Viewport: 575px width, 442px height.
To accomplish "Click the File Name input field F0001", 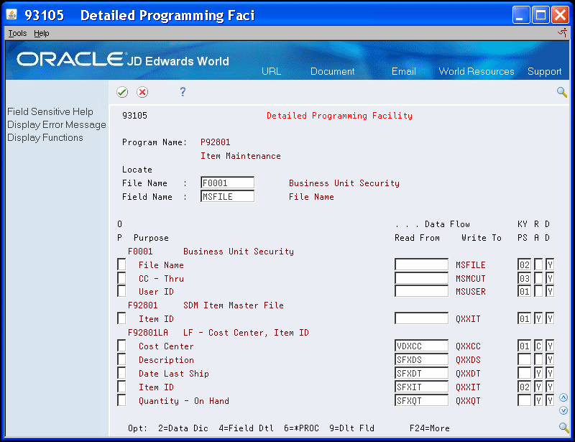I will 227,183.
